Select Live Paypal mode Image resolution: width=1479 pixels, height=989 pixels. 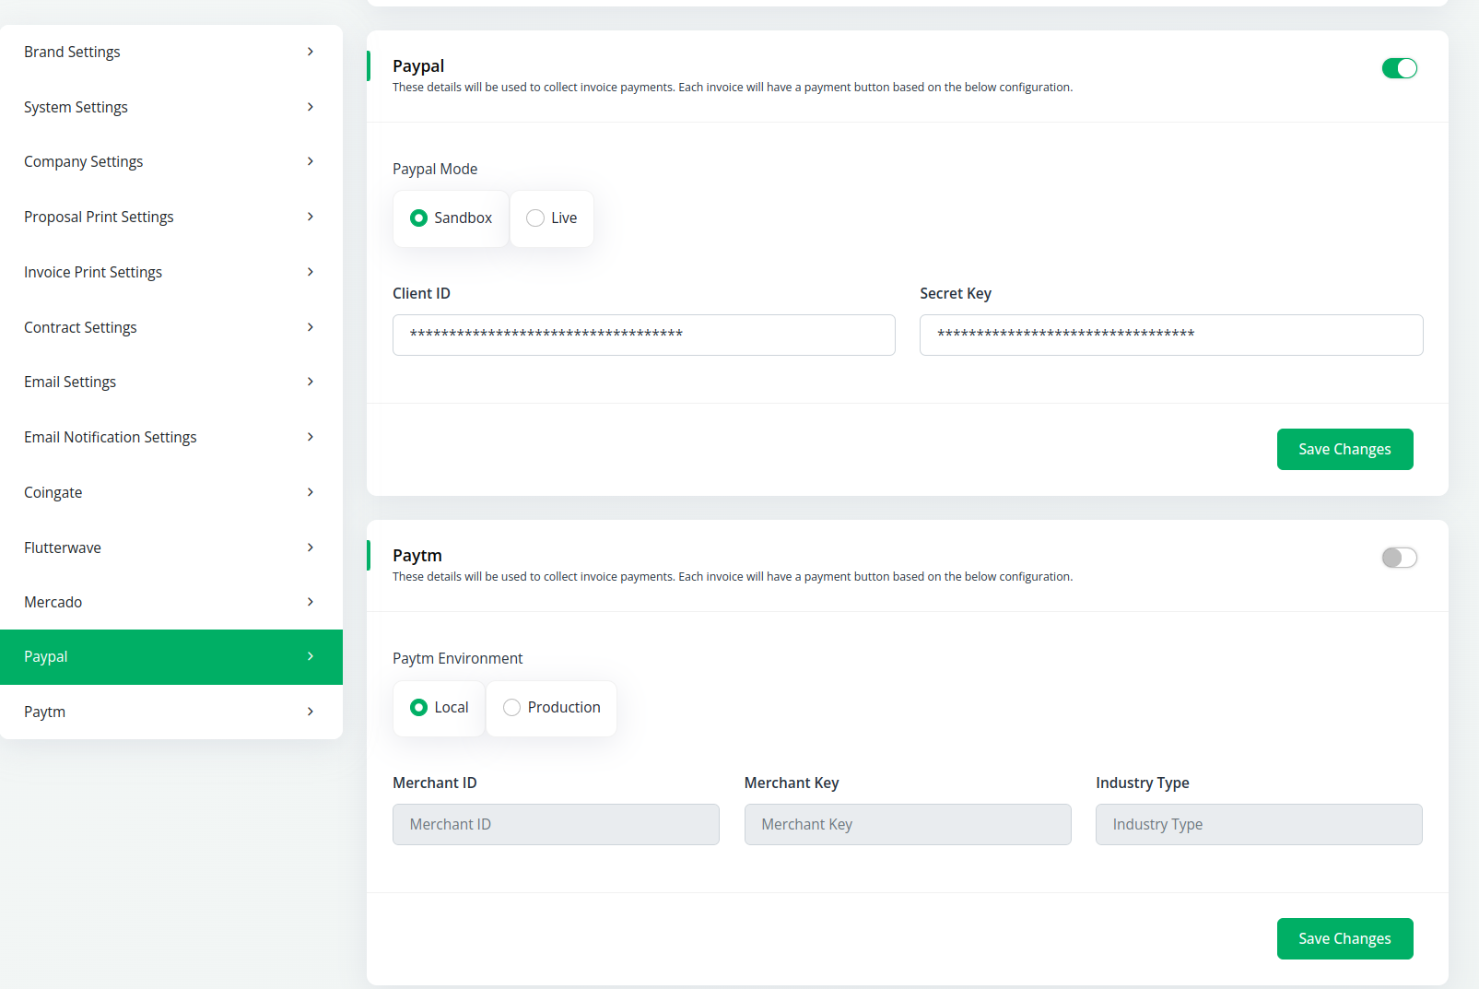[551, 218]
